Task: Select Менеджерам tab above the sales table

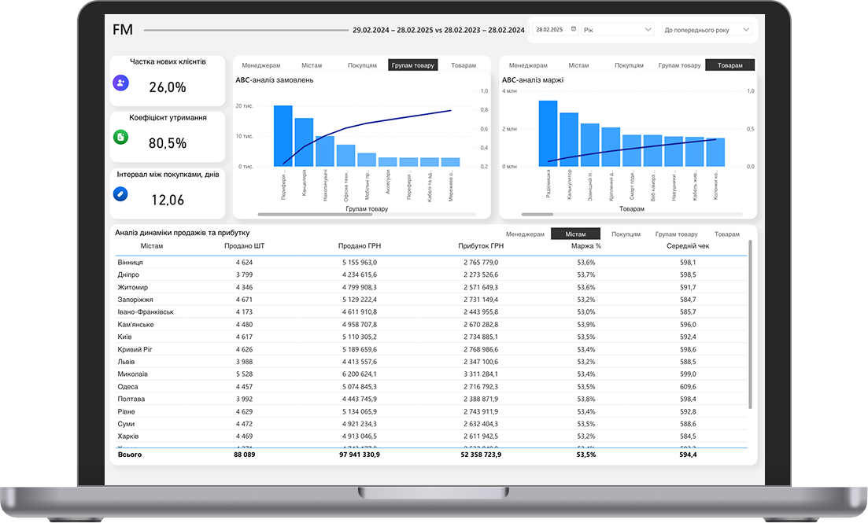Action: point(525,234)
